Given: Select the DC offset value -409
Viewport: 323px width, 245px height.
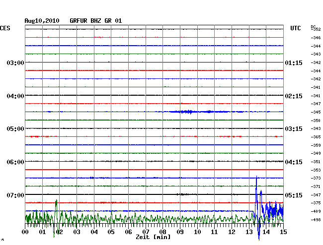Looking at the screenshot, I should pyautogui.click(x=316, y=211).
